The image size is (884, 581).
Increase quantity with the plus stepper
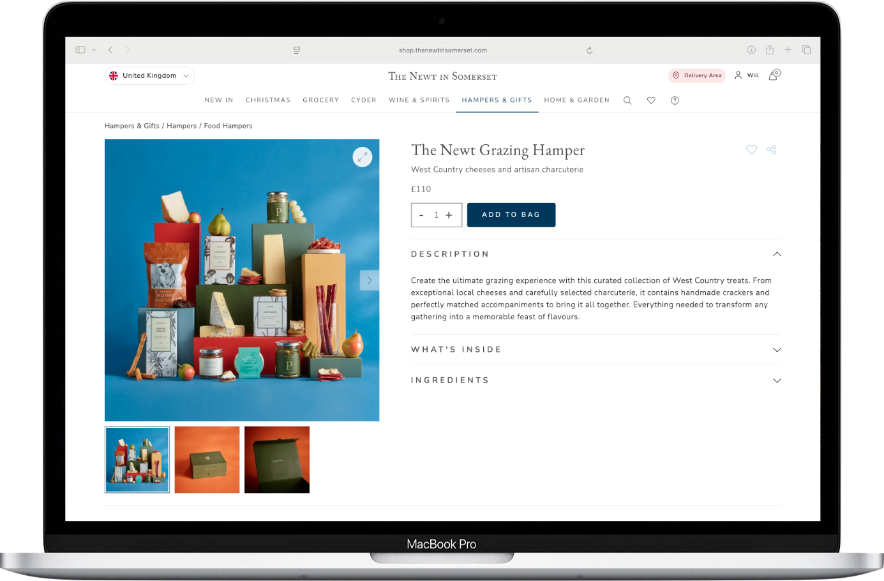coord(449,215)
